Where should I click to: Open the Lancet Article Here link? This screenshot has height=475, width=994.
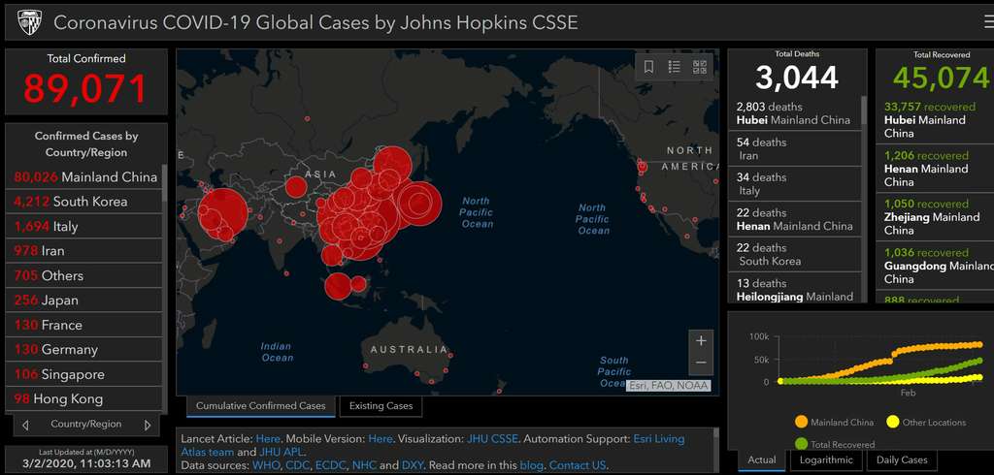click(267, 438)
